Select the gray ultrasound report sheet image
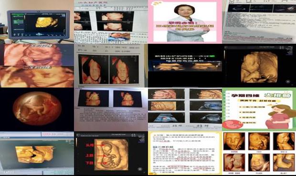The height and width of the screenshot is (176, 296). (x=259, y=22)
